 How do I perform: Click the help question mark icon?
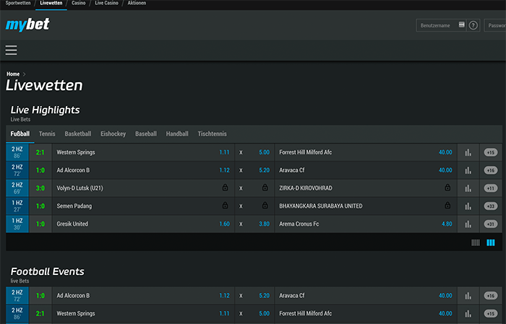pos(473,25)
